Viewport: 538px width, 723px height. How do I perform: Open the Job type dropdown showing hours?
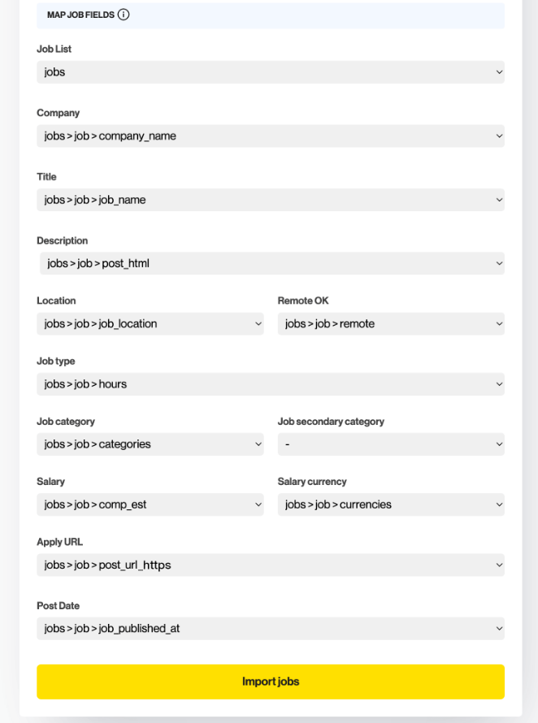pos(271,384)
